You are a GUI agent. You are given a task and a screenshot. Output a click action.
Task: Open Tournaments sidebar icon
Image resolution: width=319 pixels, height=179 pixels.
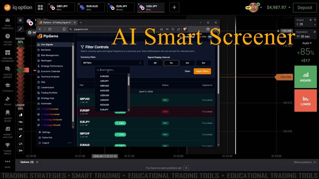[x=8, y=149]
